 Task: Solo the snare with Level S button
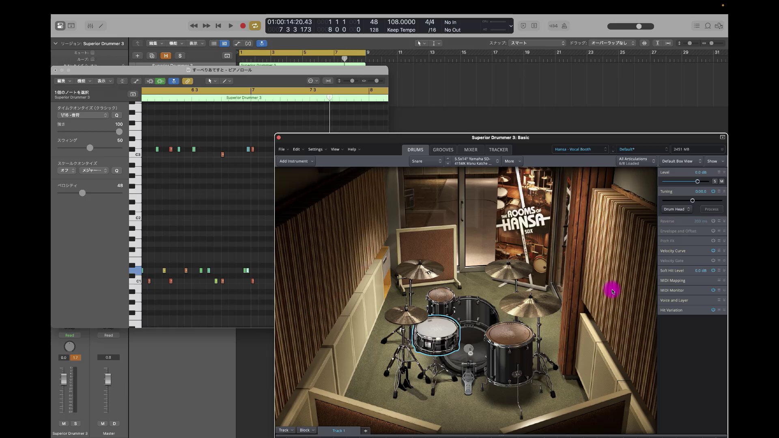(714, 181)
